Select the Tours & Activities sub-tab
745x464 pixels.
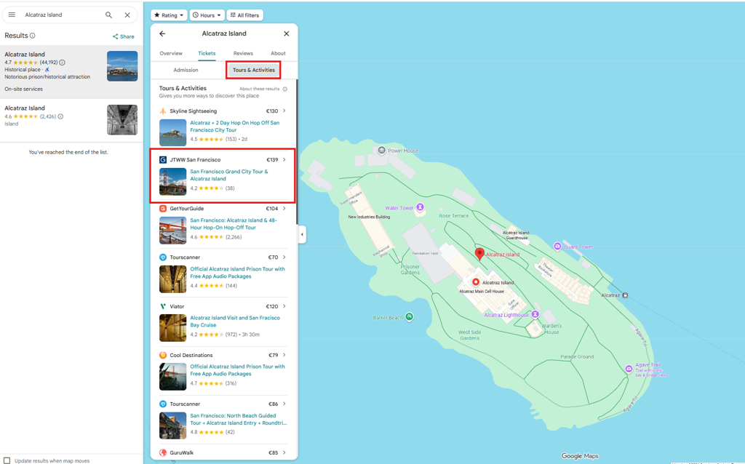pos(254,70)
